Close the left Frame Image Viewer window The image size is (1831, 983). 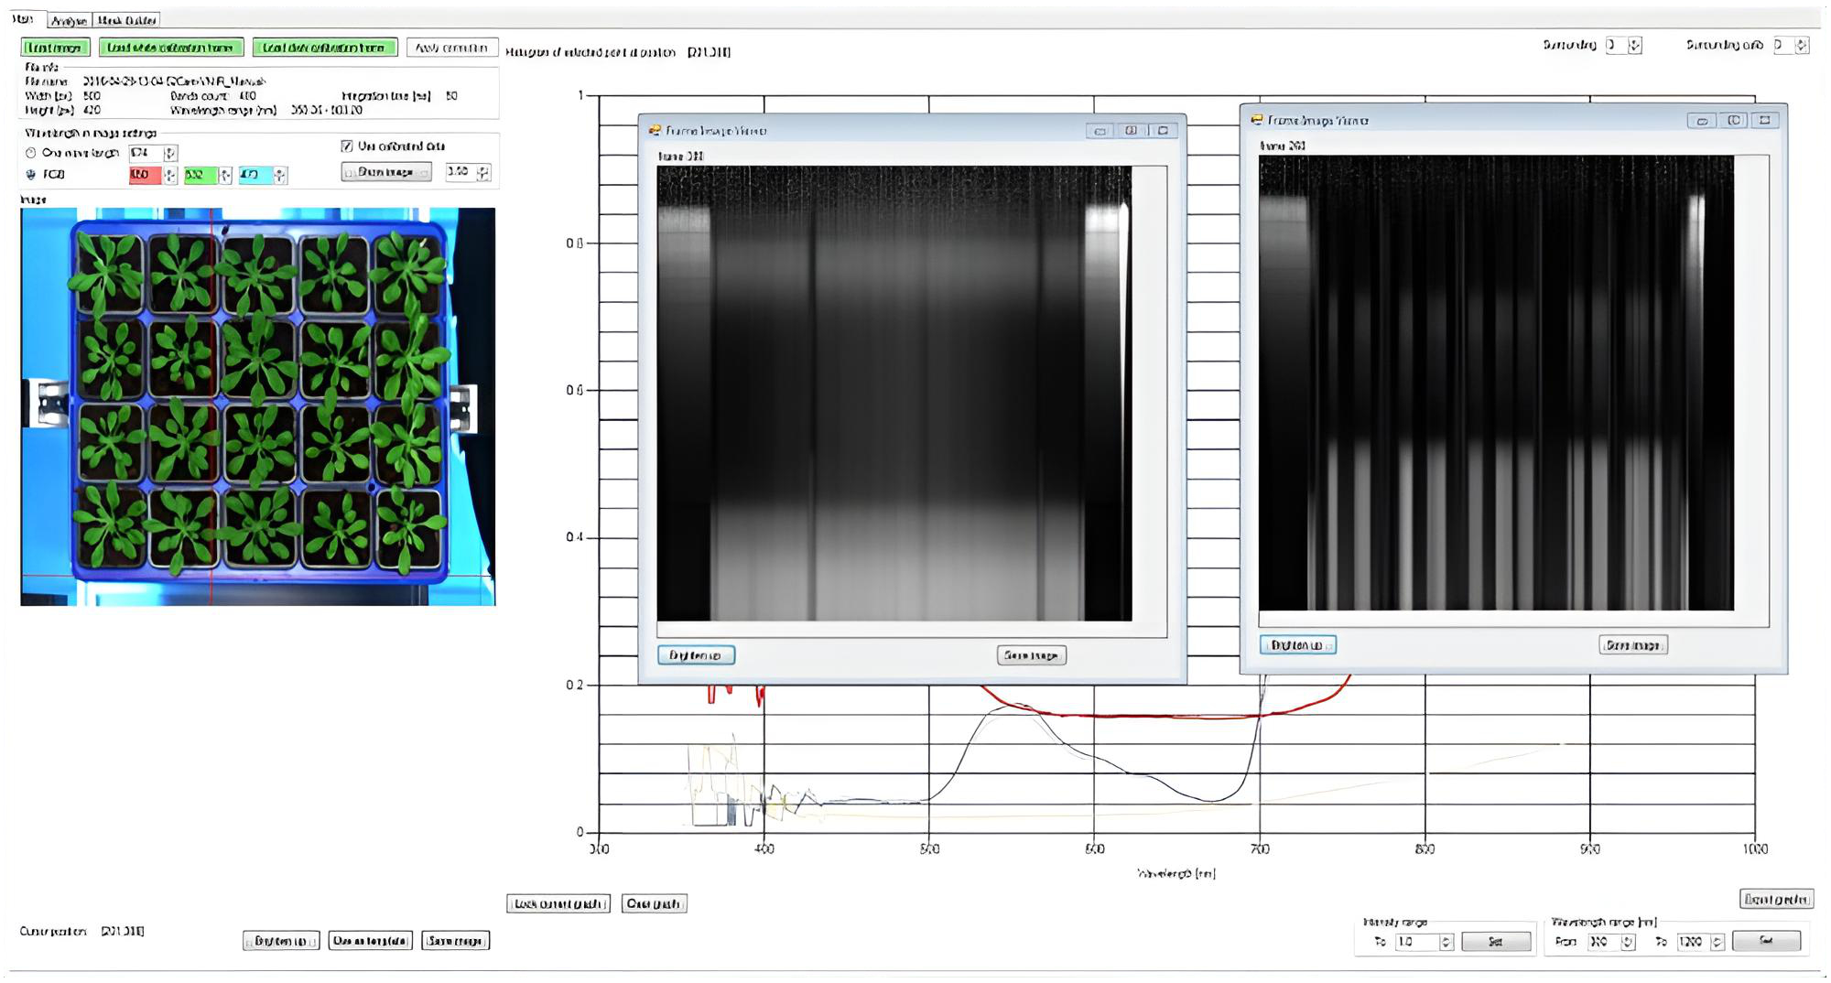click(1163, 131)
